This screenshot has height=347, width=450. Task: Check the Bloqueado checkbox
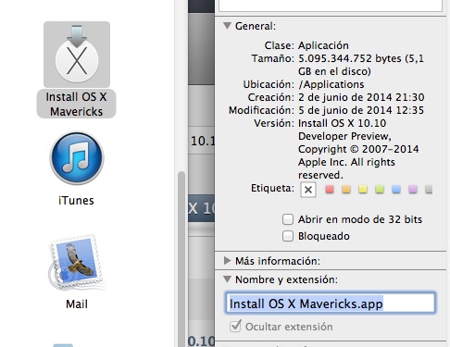pos(288,236)
